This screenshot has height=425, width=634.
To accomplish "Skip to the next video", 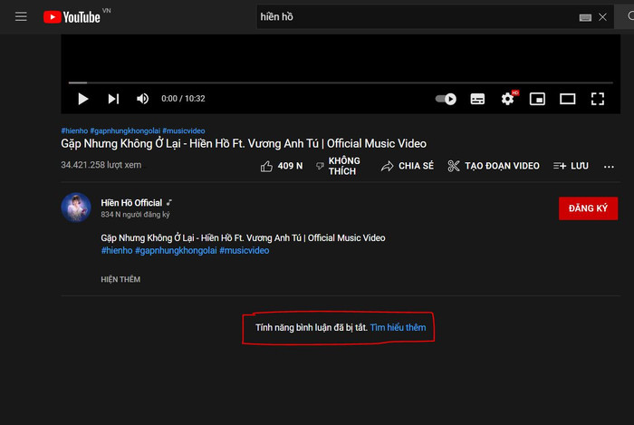I will [113, 99].
